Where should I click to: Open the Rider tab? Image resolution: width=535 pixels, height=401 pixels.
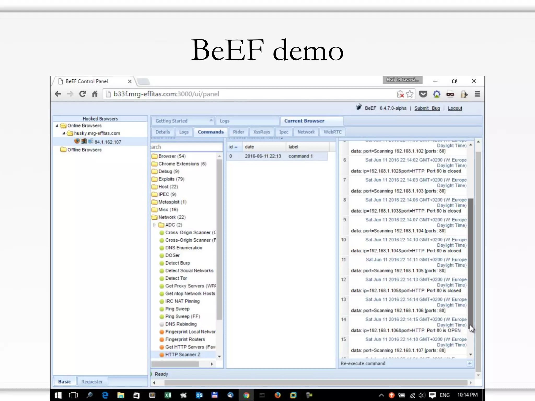point(239,132)
